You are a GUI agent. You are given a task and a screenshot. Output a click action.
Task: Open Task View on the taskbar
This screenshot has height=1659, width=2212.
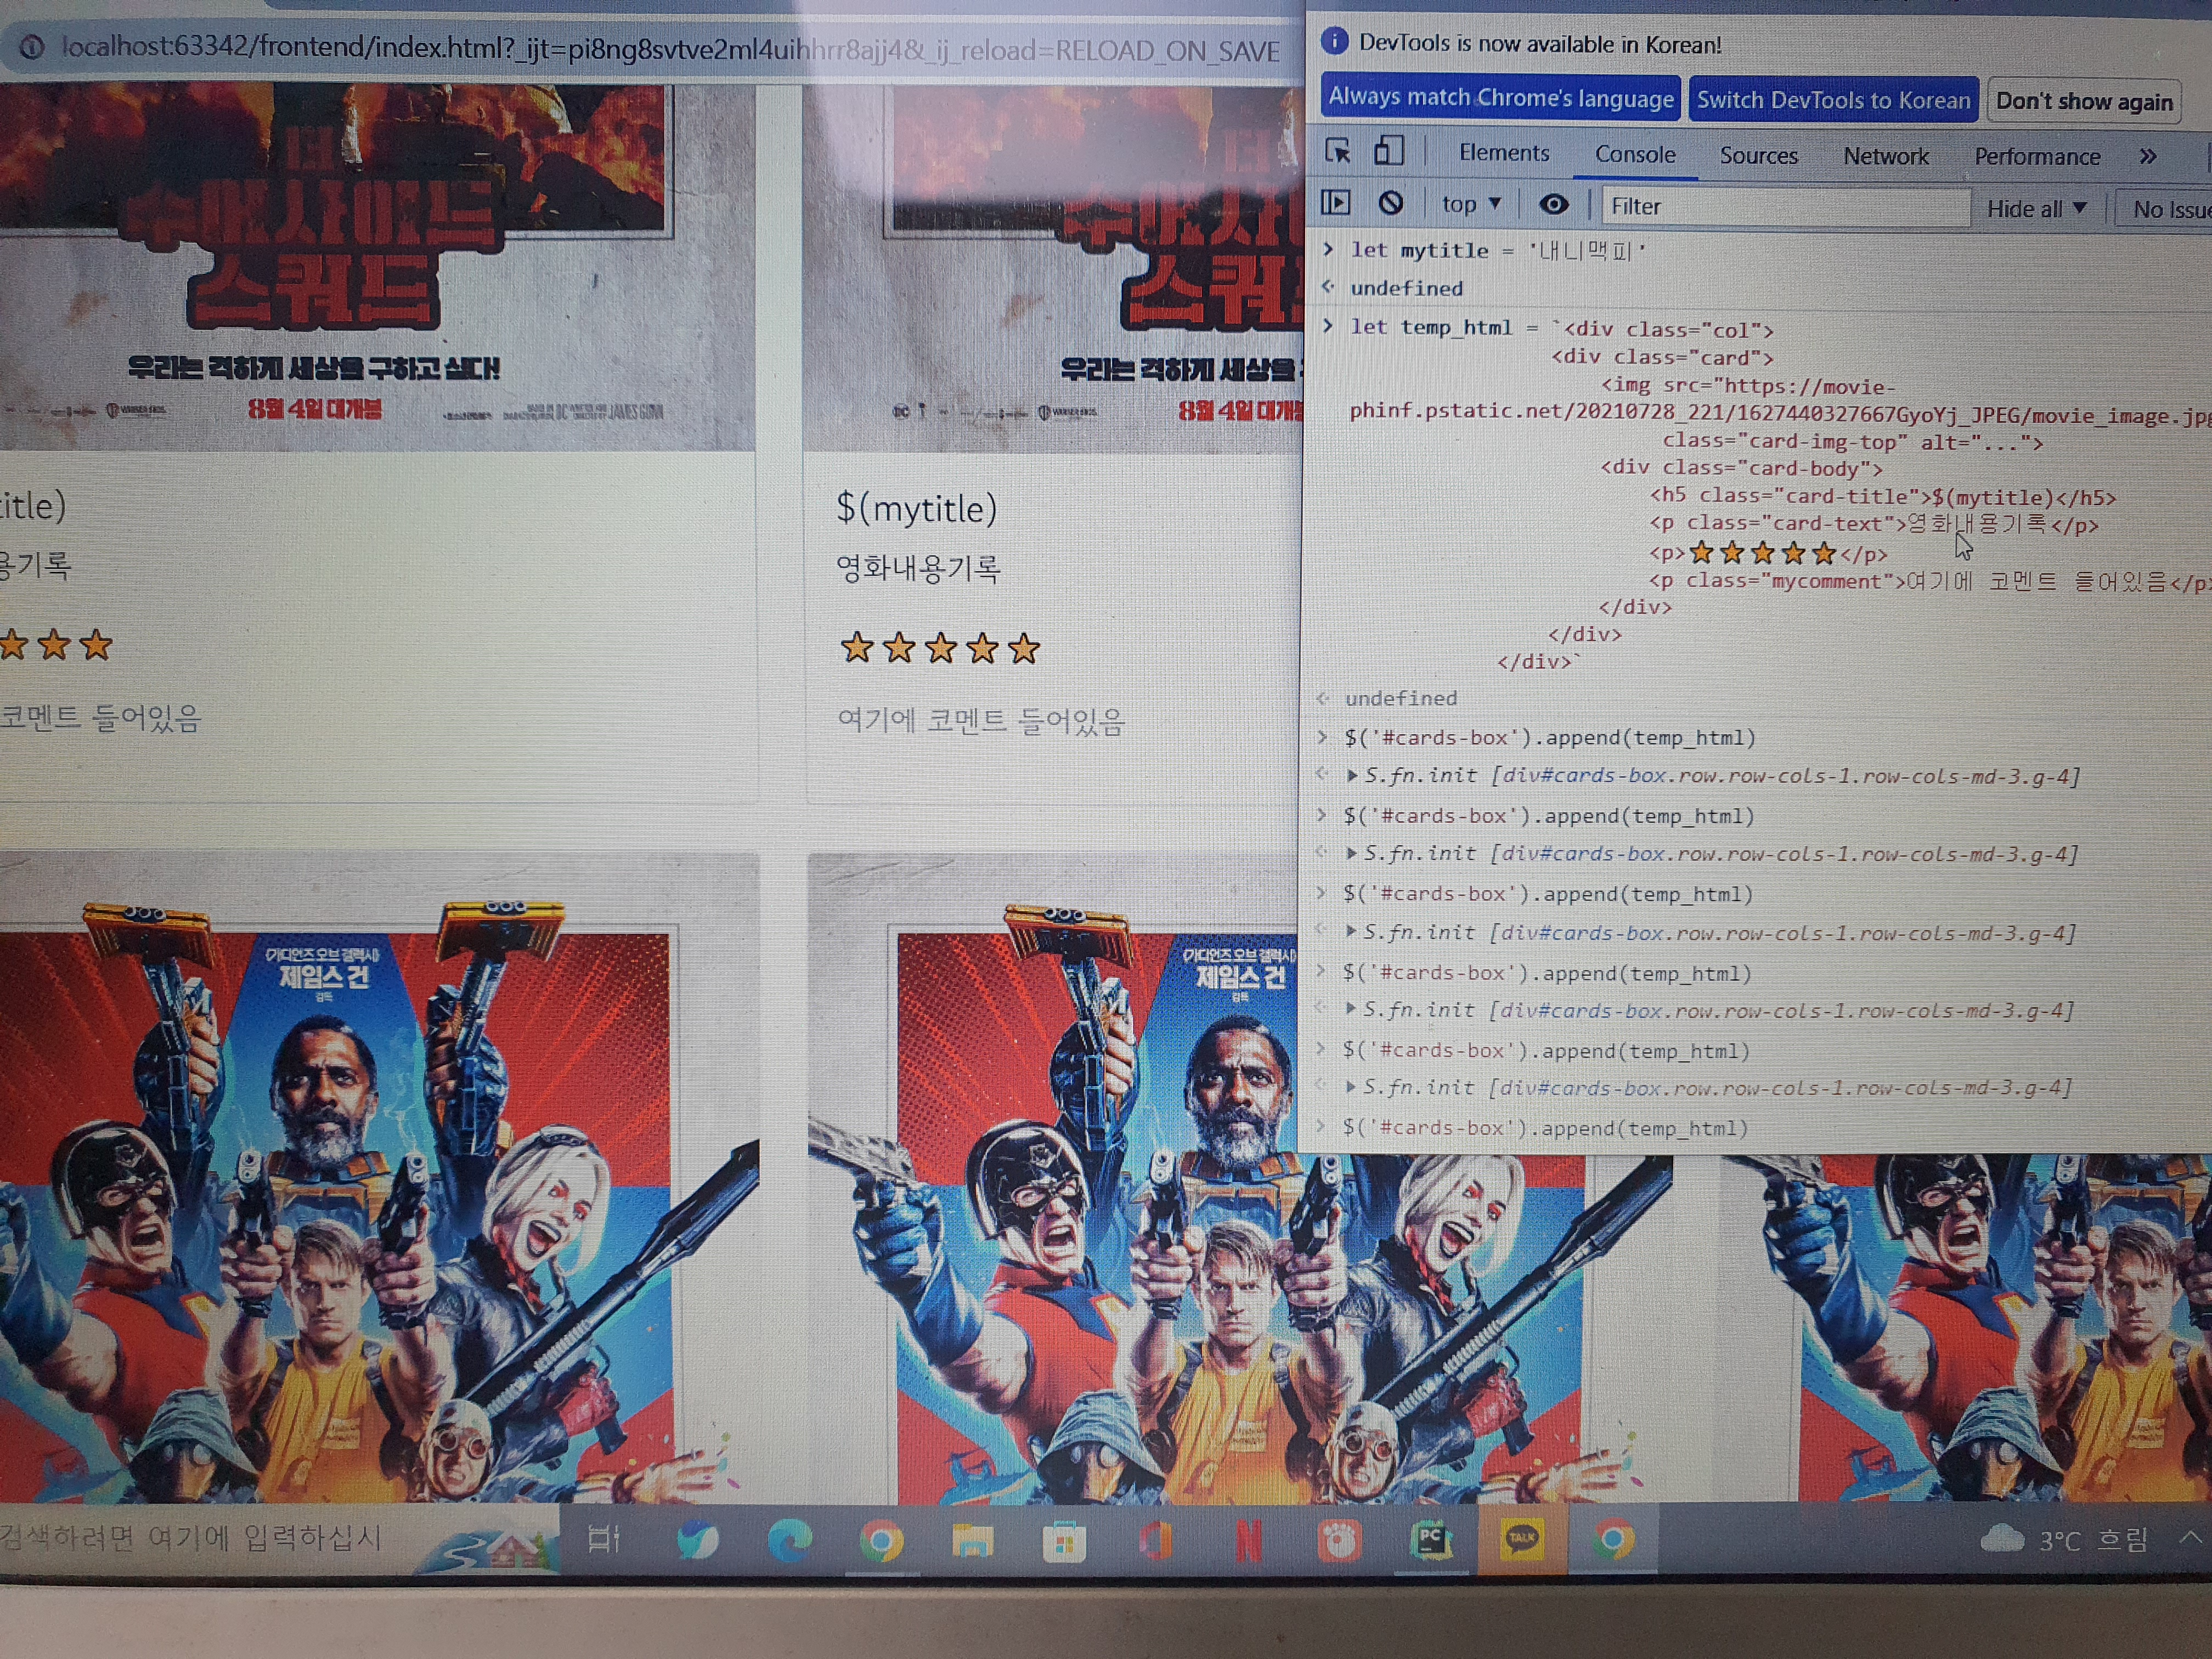click(x=603, y=1539)
